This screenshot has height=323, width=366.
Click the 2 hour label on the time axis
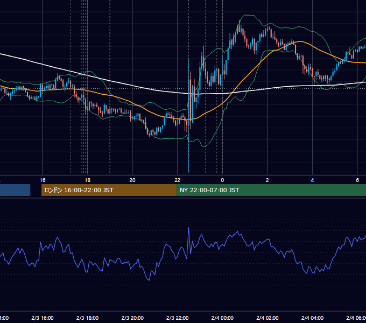click(x=268, y=180)
